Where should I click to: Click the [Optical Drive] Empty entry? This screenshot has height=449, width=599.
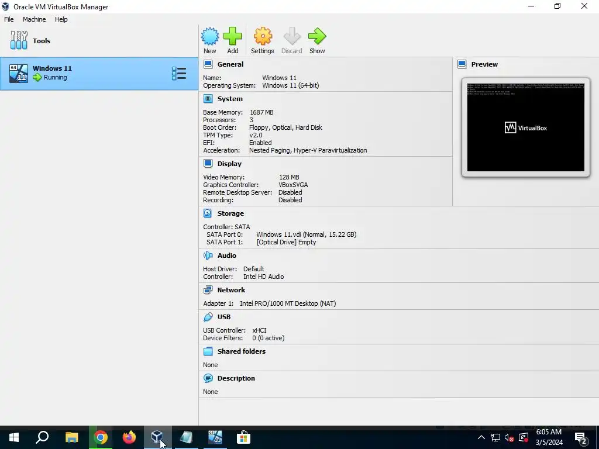pyautogui.click(x=287, y=242)
